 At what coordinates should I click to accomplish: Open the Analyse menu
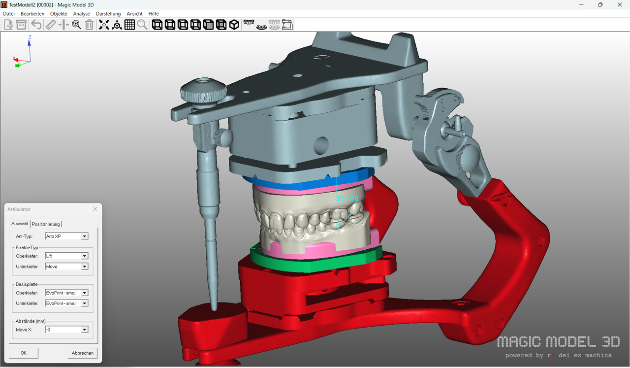click(x=82, y=14)
